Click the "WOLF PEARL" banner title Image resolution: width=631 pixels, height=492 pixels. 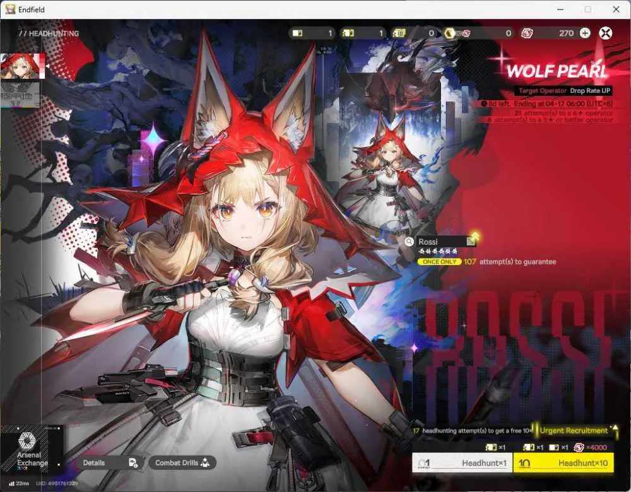556,71
